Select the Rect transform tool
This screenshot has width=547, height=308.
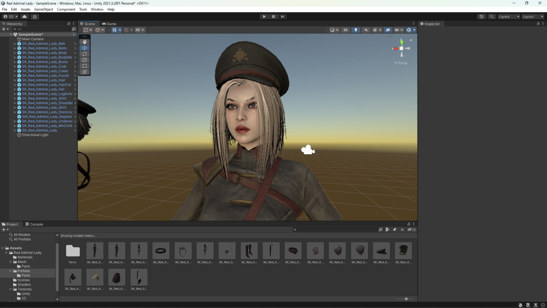point(85,66)
